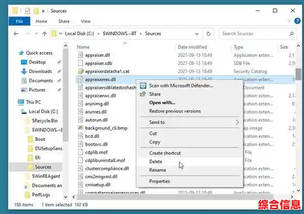Select This PC in navigation pane

33,102
